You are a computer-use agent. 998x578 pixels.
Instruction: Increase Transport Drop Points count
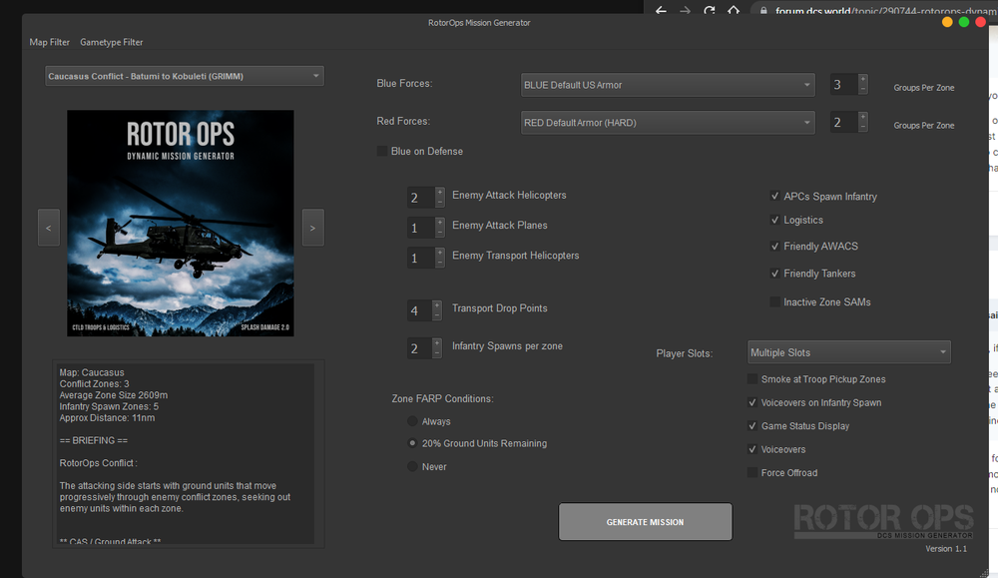(x=437, y=305)
